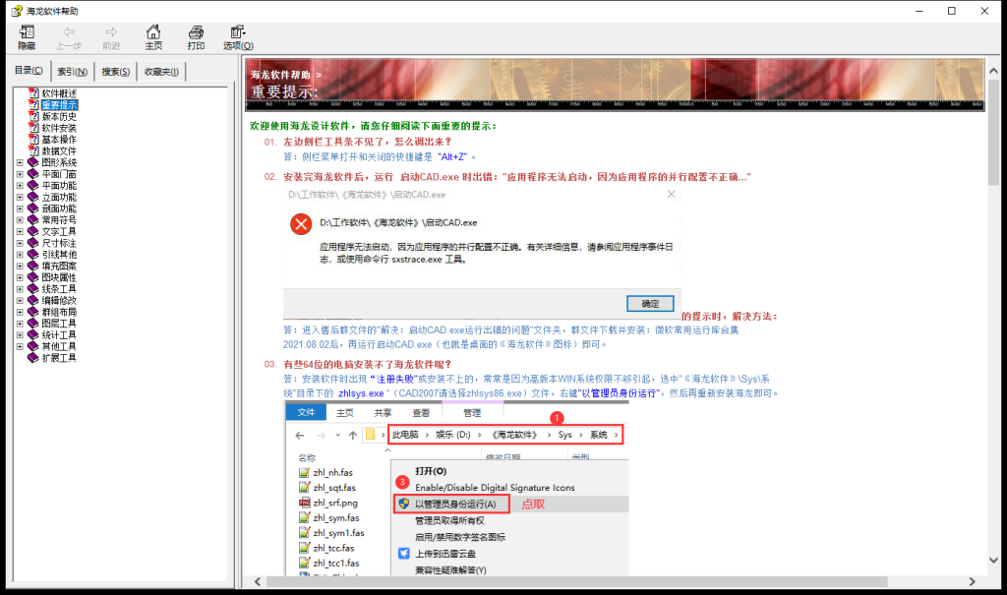Click the book icon beside 填充图案
The height and width of the screenshot is (595, 1007).
click(x=33, y=266)
